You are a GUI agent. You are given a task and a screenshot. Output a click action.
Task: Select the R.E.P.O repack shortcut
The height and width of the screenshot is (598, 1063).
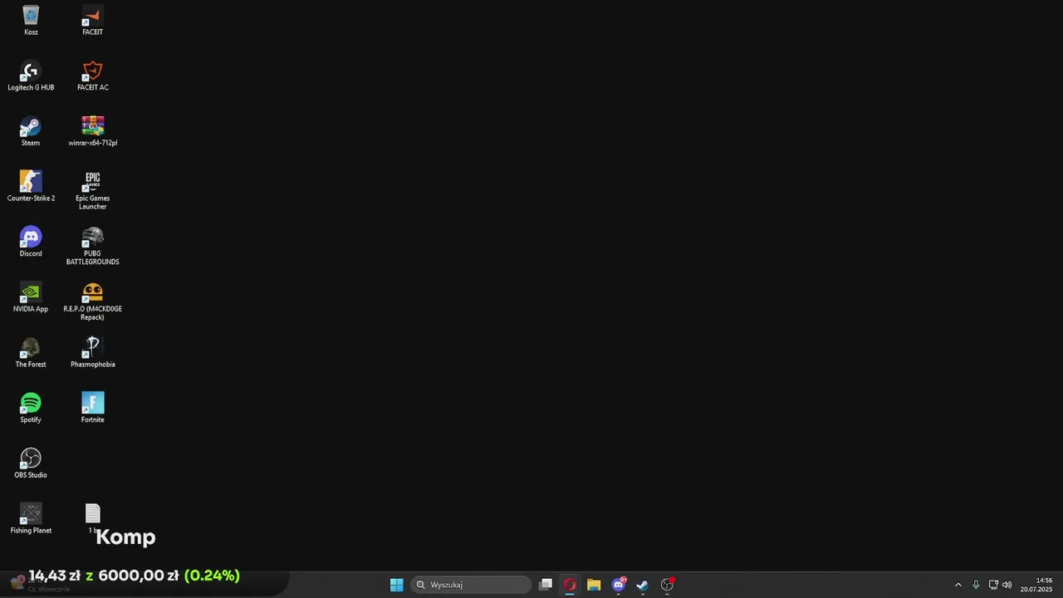pos(92,301)
